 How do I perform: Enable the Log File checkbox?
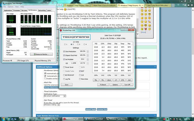(64, 79)
